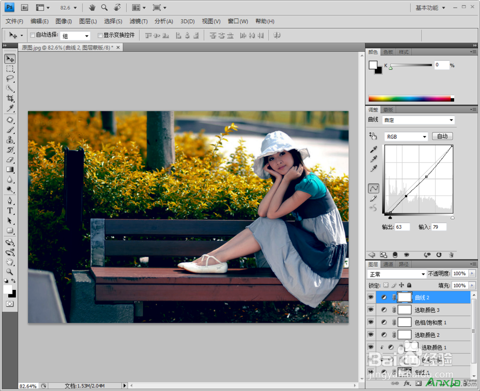This screenshot has width=480, height=391.
Task: Choose the white point eyedropper in curves
Action: coord(373,168)
